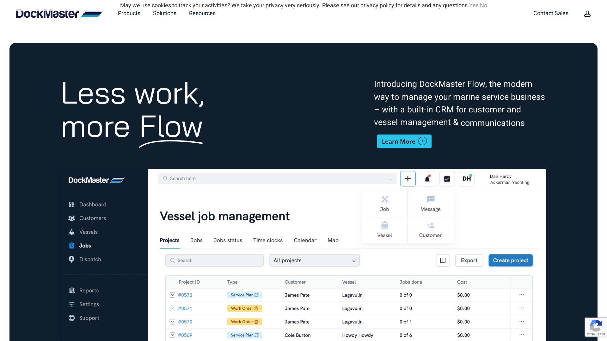Open the three-dot menu for project #0572
Image resolution: width=607 pixels, height=341 pixels.
[522, 295]
